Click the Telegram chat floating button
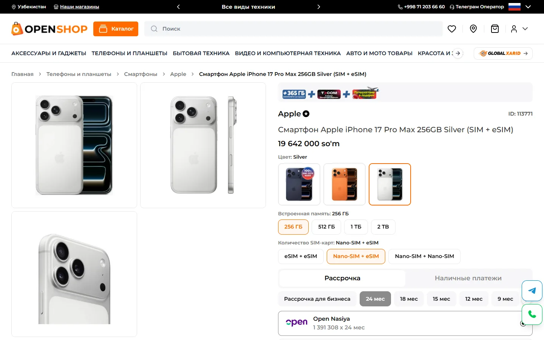The width and height of the screenshot is (544, 340). 532,291
